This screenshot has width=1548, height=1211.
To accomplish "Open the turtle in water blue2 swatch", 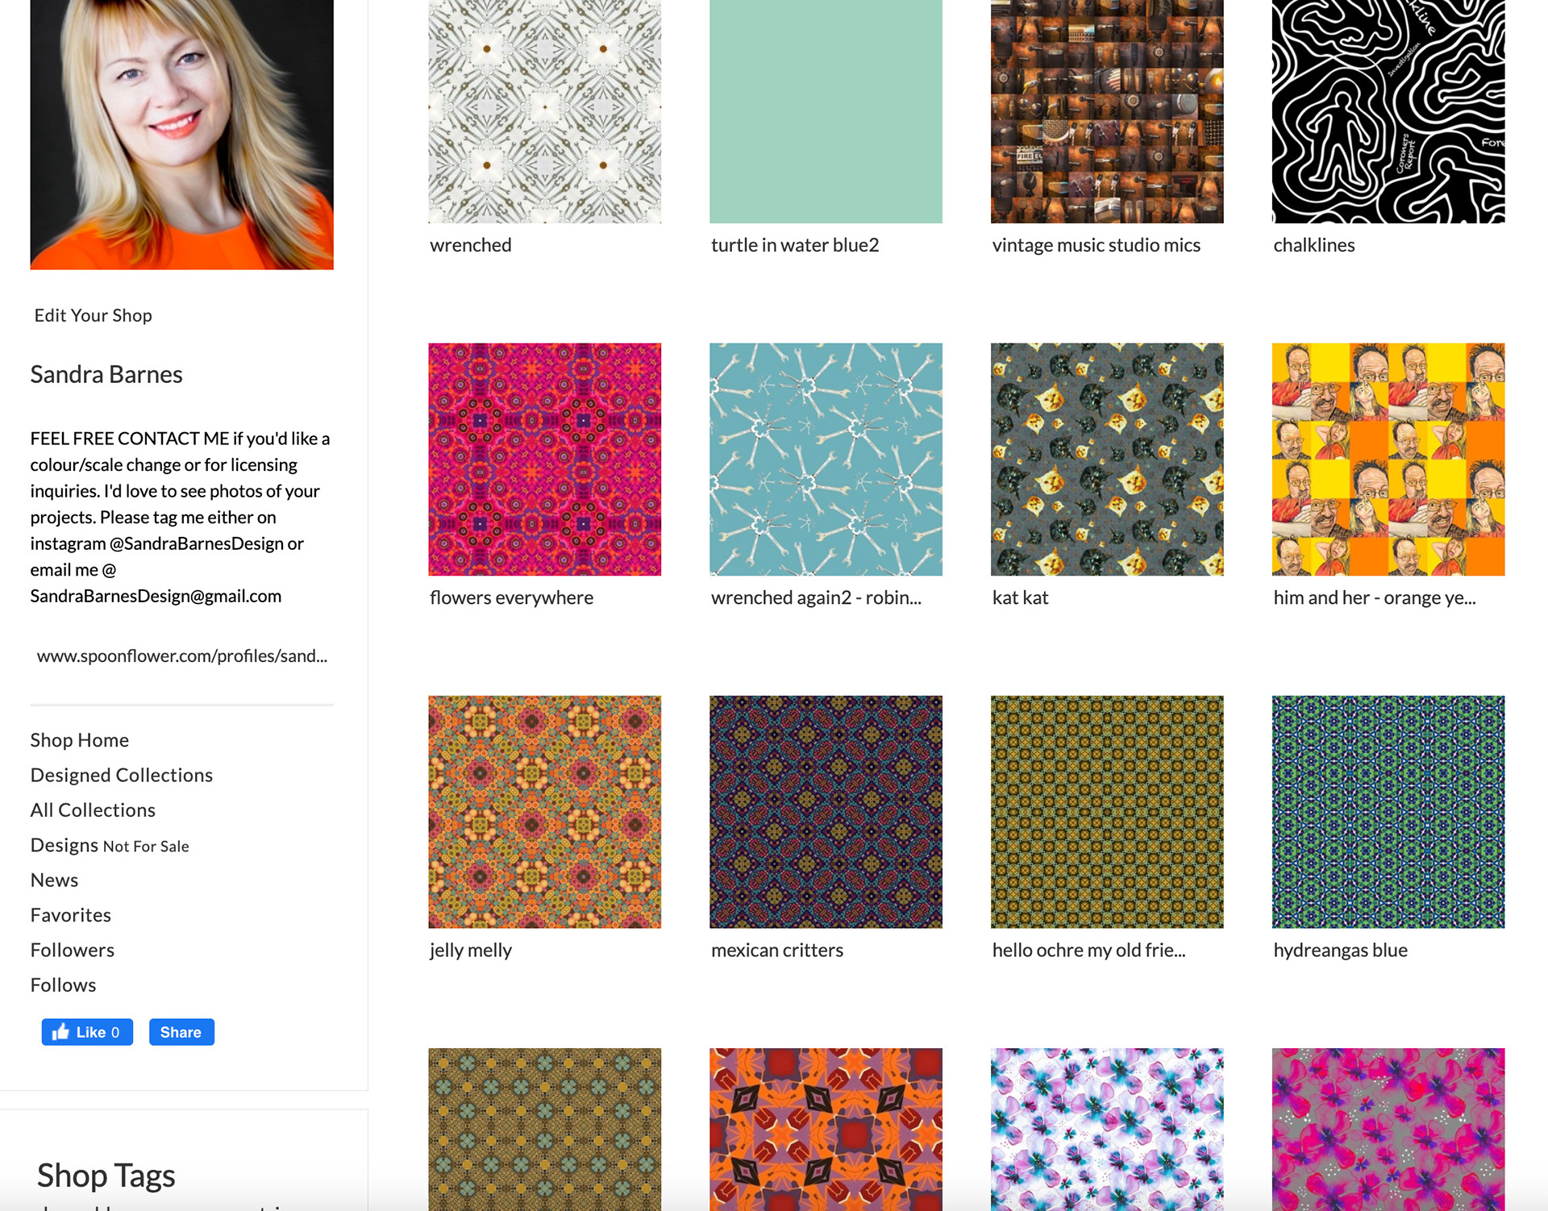I will click(826, 111).
